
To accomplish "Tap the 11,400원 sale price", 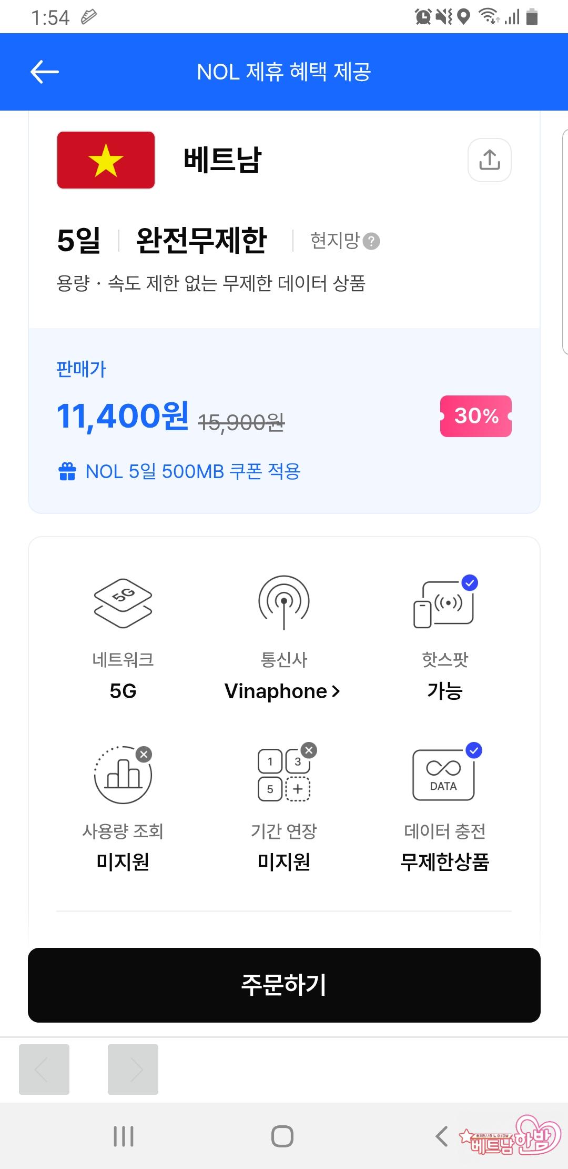I will [122, 417].
